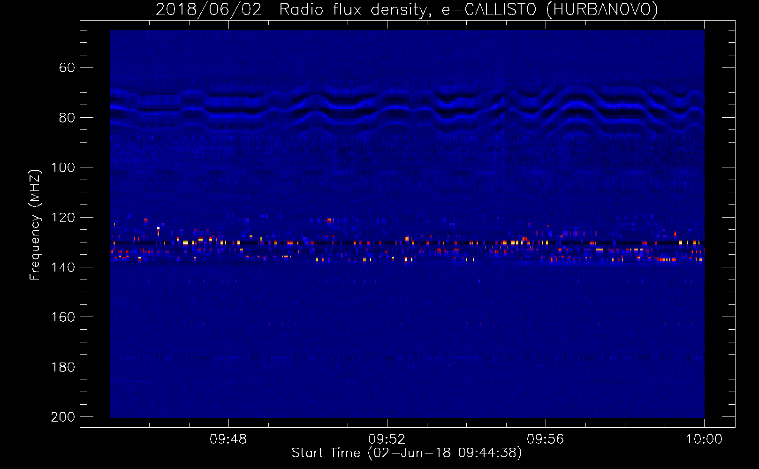This screenshot has width=759, height=469.
Task: Click the 10:00 time tick label
Action: [x=704, y=439]
